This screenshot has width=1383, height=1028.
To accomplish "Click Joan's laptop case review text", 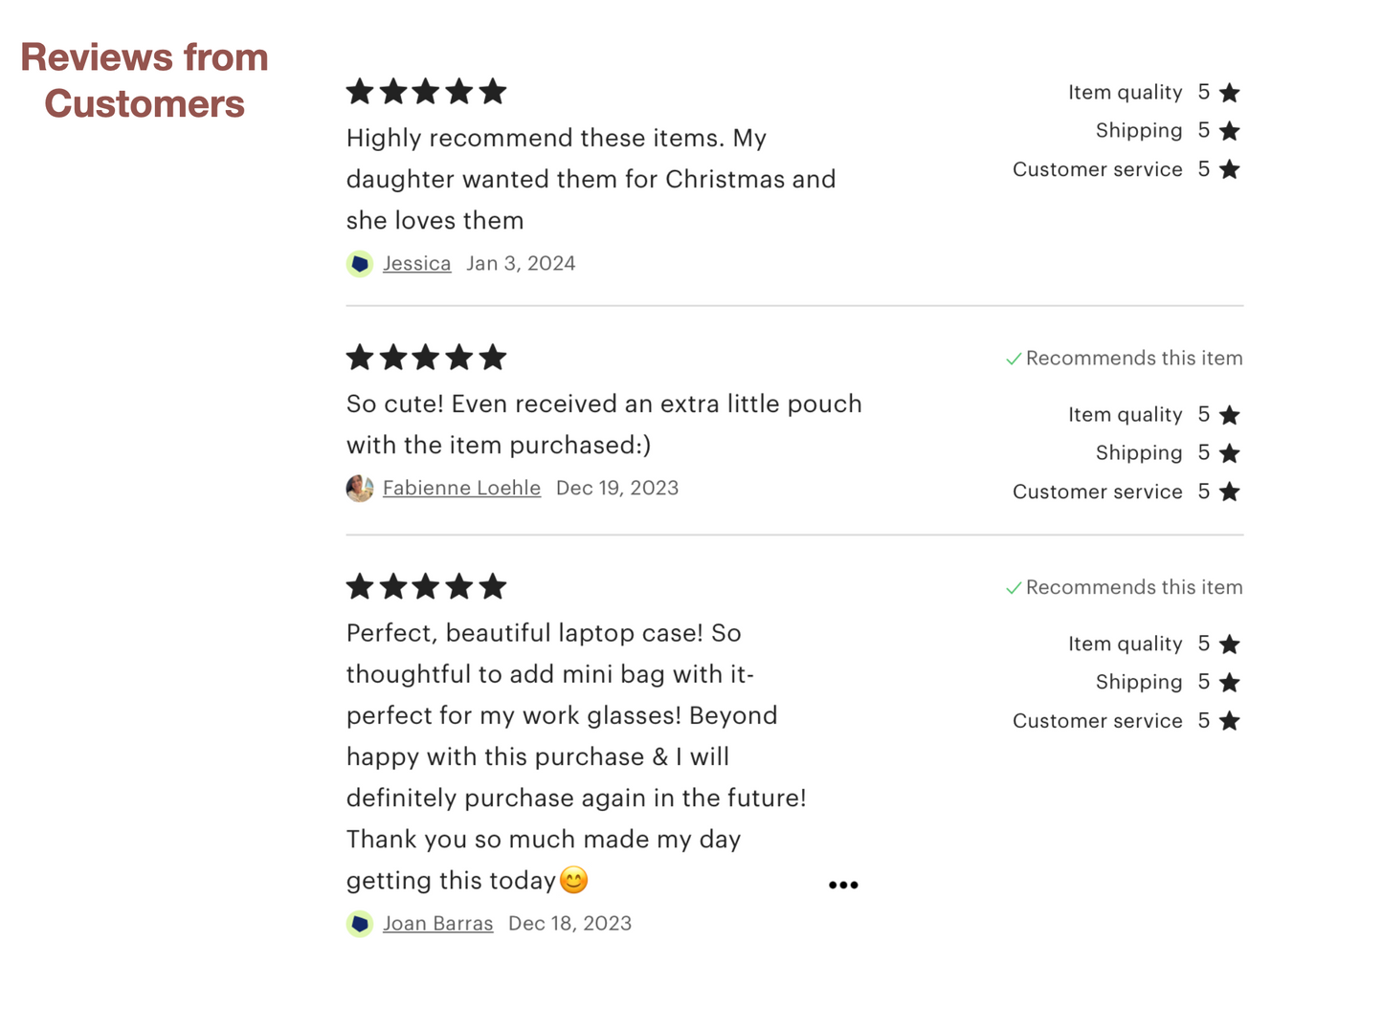I will coord(576,756).
